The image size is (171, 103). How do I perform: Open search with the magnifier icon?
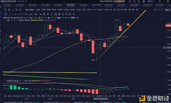tap(134, 1)
